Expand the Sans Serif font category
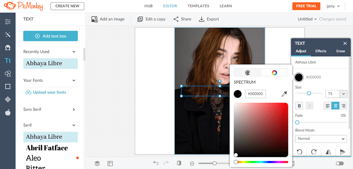Viewport: 353px width, 169px height. pyautogui.click(x=49, y=109)
